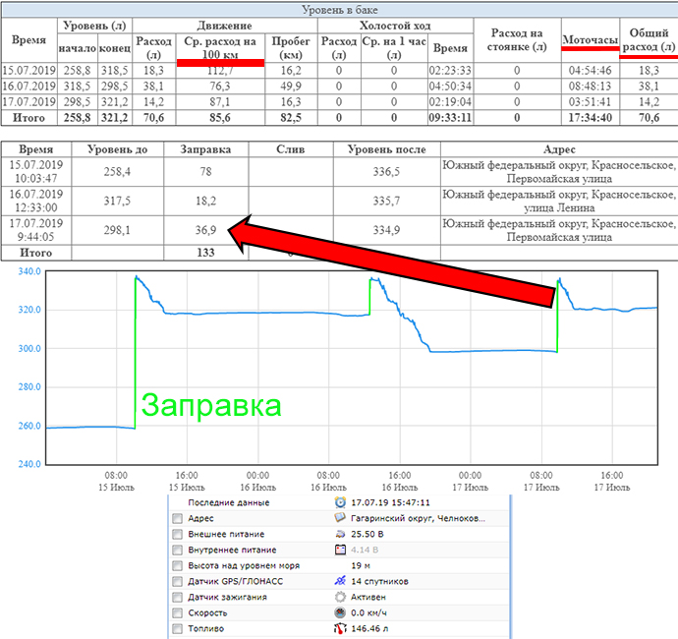
Task: Click the 15.07.2019 row in the top table
Action: coord(29,70)
